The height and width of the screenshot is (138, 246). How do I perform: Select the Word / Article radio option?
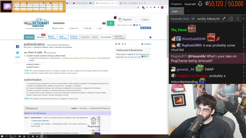click(53, 28)
